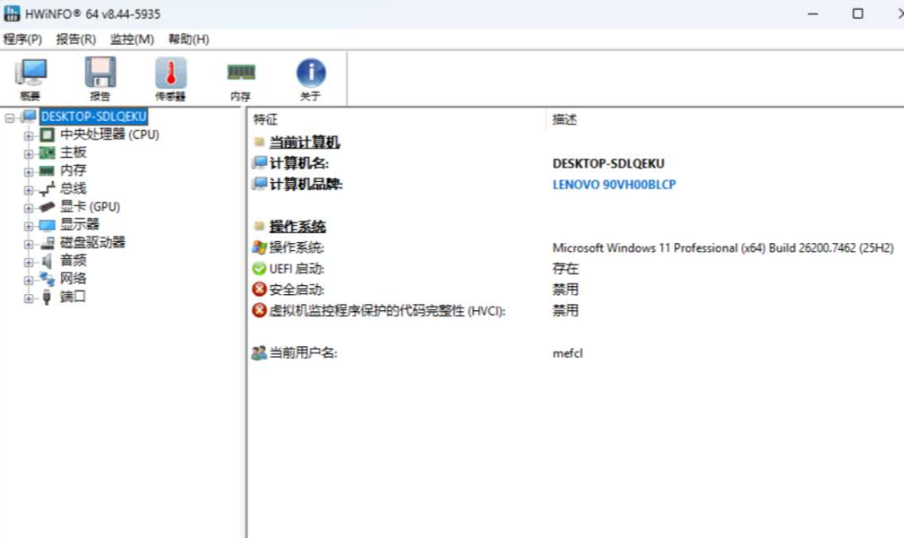Click the Microsoft Windows 11 Professional description text
The height and width of the screenshot is (538, 904).
click(723, 248)
